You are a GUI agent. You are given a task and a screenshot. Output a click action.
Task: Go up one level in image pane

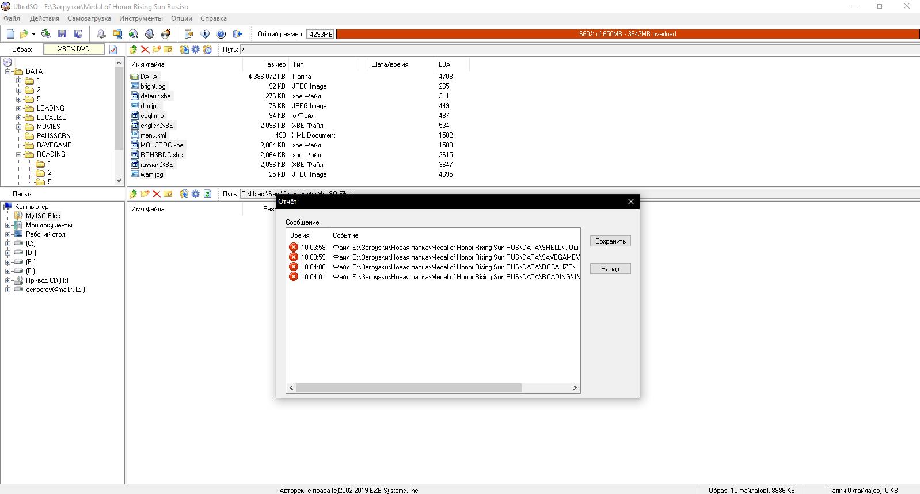click(134, 50)
